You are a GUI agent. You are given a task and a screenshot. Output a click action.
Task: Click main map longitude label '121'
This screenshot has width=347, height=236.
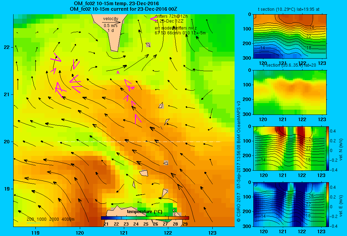coord(124,233)
